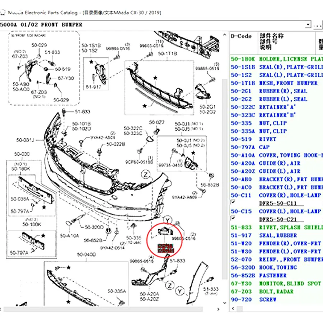Select row 50-322C RETAINER 'A'
323x323 pixels.
pos(276,107)
